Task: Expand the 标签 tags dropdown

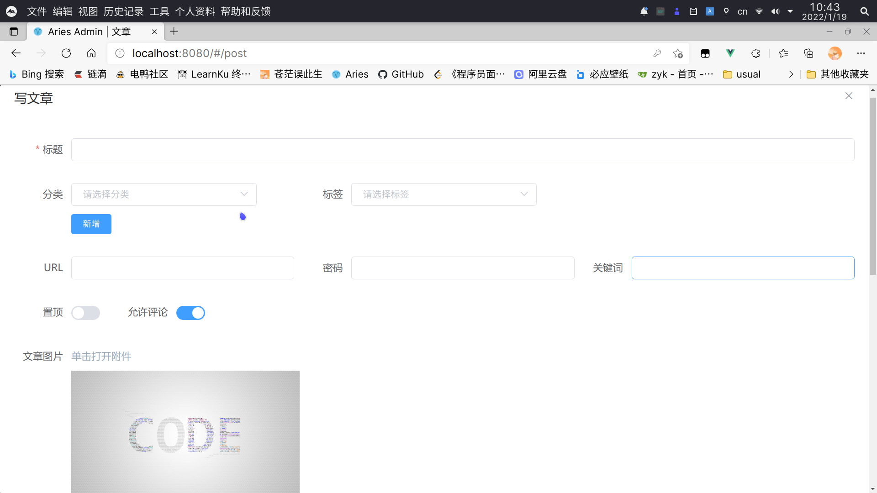Action: click(444, 194)
